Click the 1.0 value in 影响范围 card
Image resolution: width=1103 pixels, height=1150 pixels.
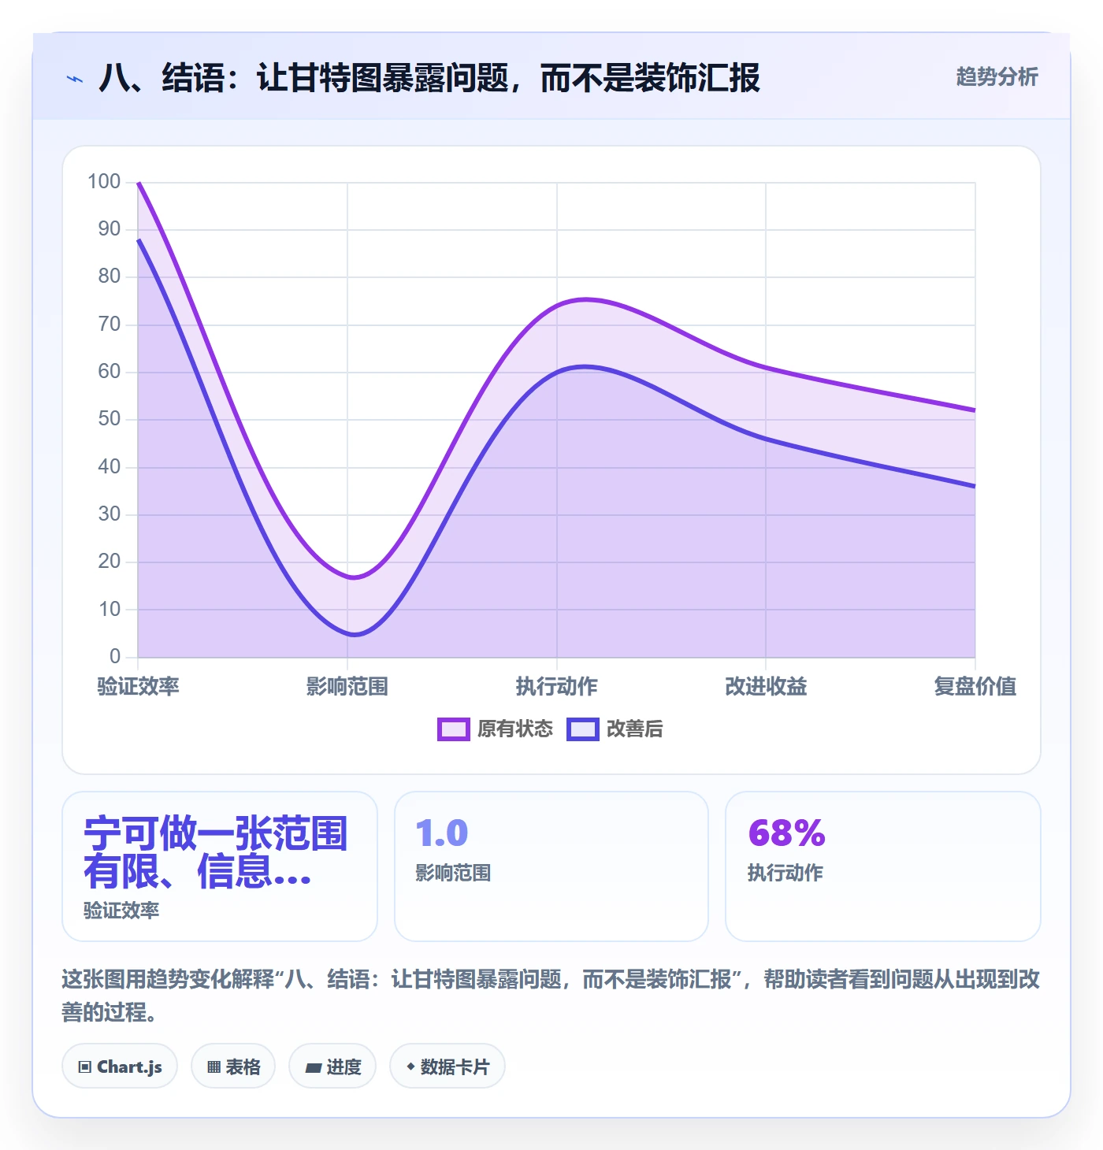pyautogui.click(x=442, y=833)
